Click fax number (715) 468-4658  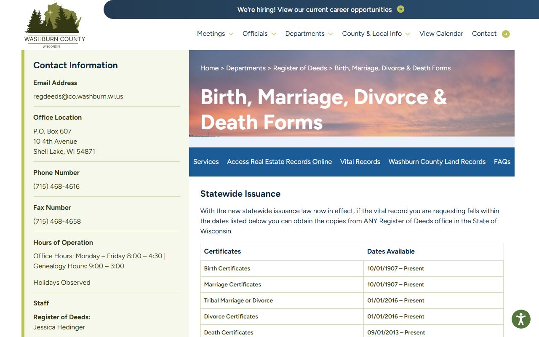[57, 222]
